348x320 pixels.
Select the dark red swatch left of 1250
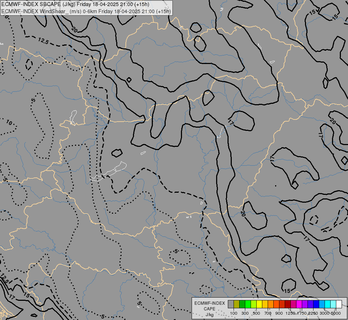[x=288, y=304]
